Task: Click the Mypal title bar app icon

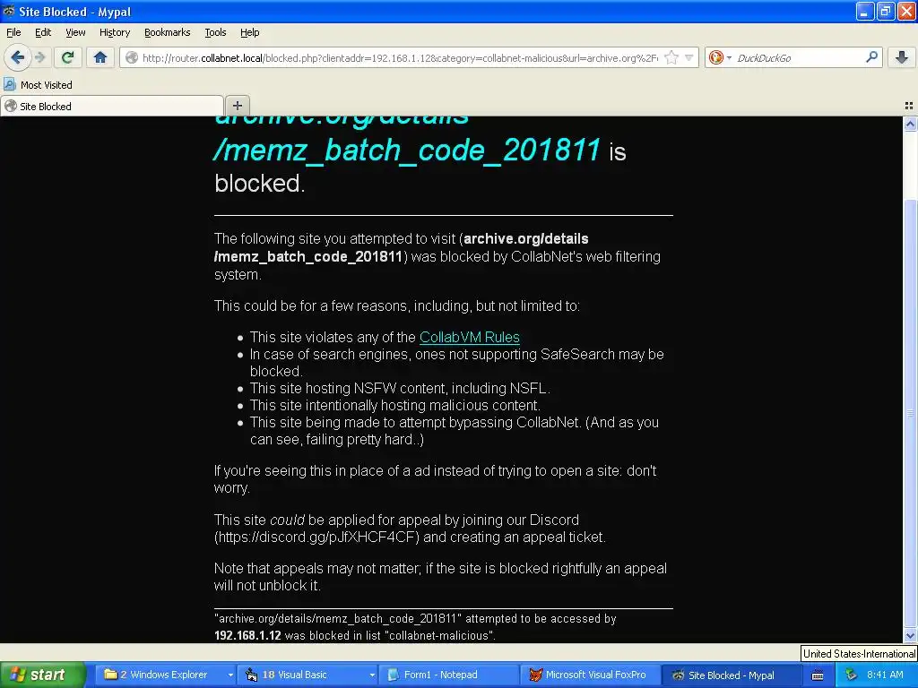Action: [x=8, y=11]
